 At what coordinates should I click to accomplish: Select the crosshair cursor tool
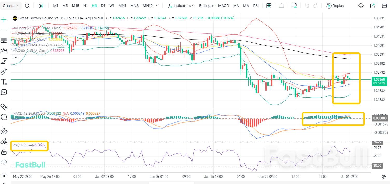pos(4,20)
